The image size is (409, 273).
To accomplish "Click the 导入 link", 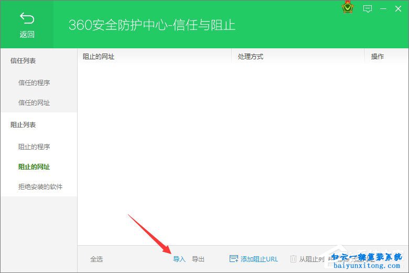I will (179, 259).
